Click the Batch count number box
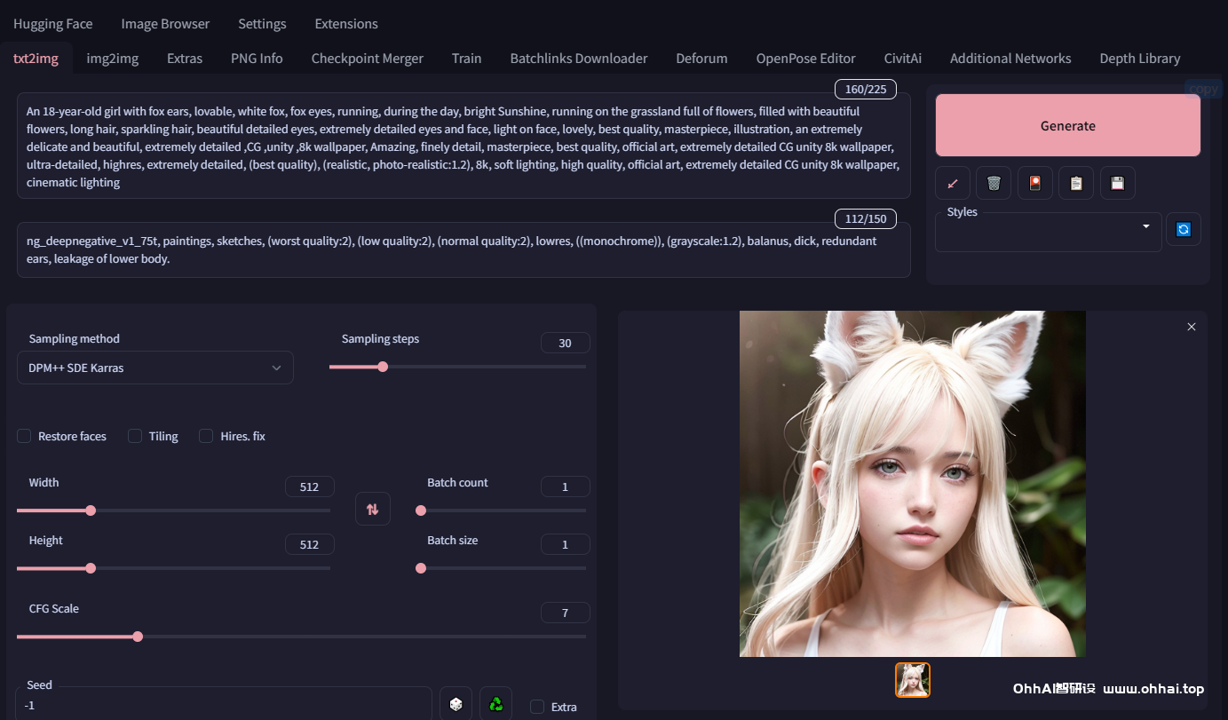The width and height of the screenshot is (1228, 720). point(566,487)
